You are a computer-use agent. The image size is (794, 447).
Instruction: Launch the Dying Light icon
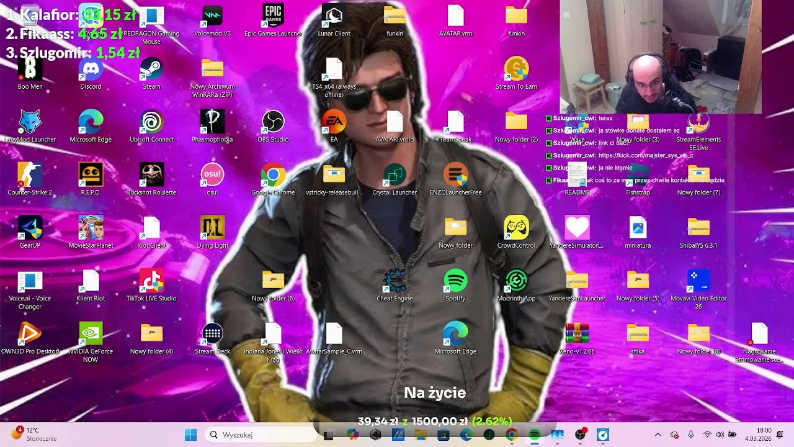(x=212, y=233)
